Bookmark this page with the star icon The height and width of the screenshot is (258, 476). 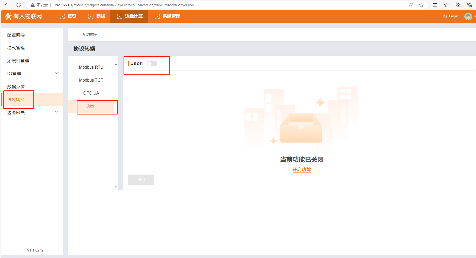[421, 5]
